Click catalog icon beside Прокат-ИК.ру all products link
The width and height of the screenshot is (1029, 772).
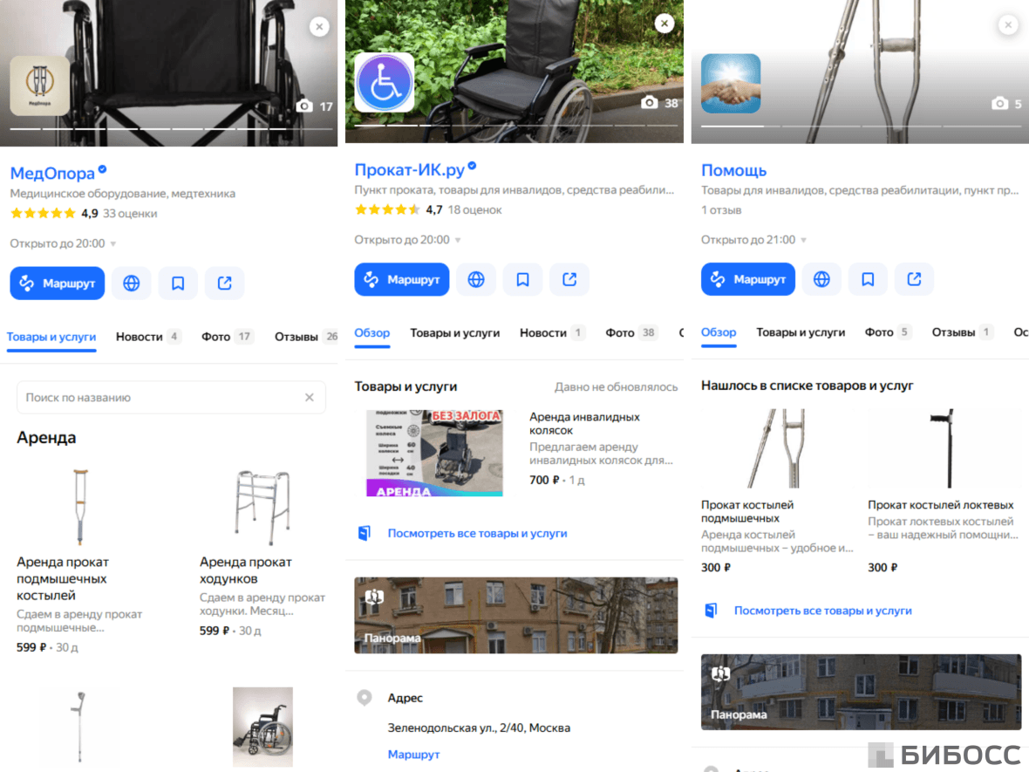point(365,533)
